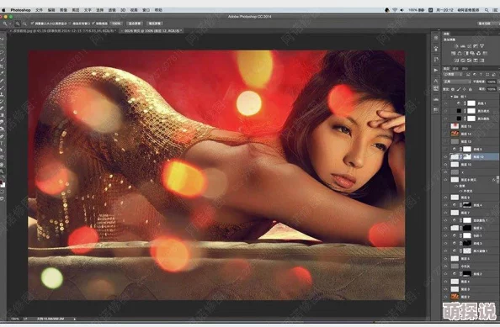Hide the 图层 2 layer

(446, 297)
